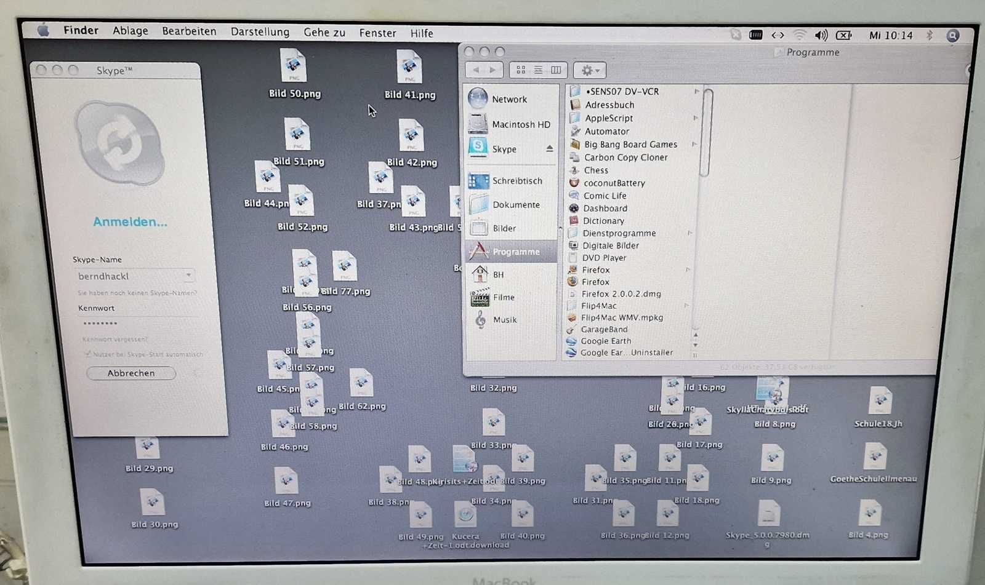Open the Finder action gear menu
This screenshot has width=985, height=585.
click(590, 71)
